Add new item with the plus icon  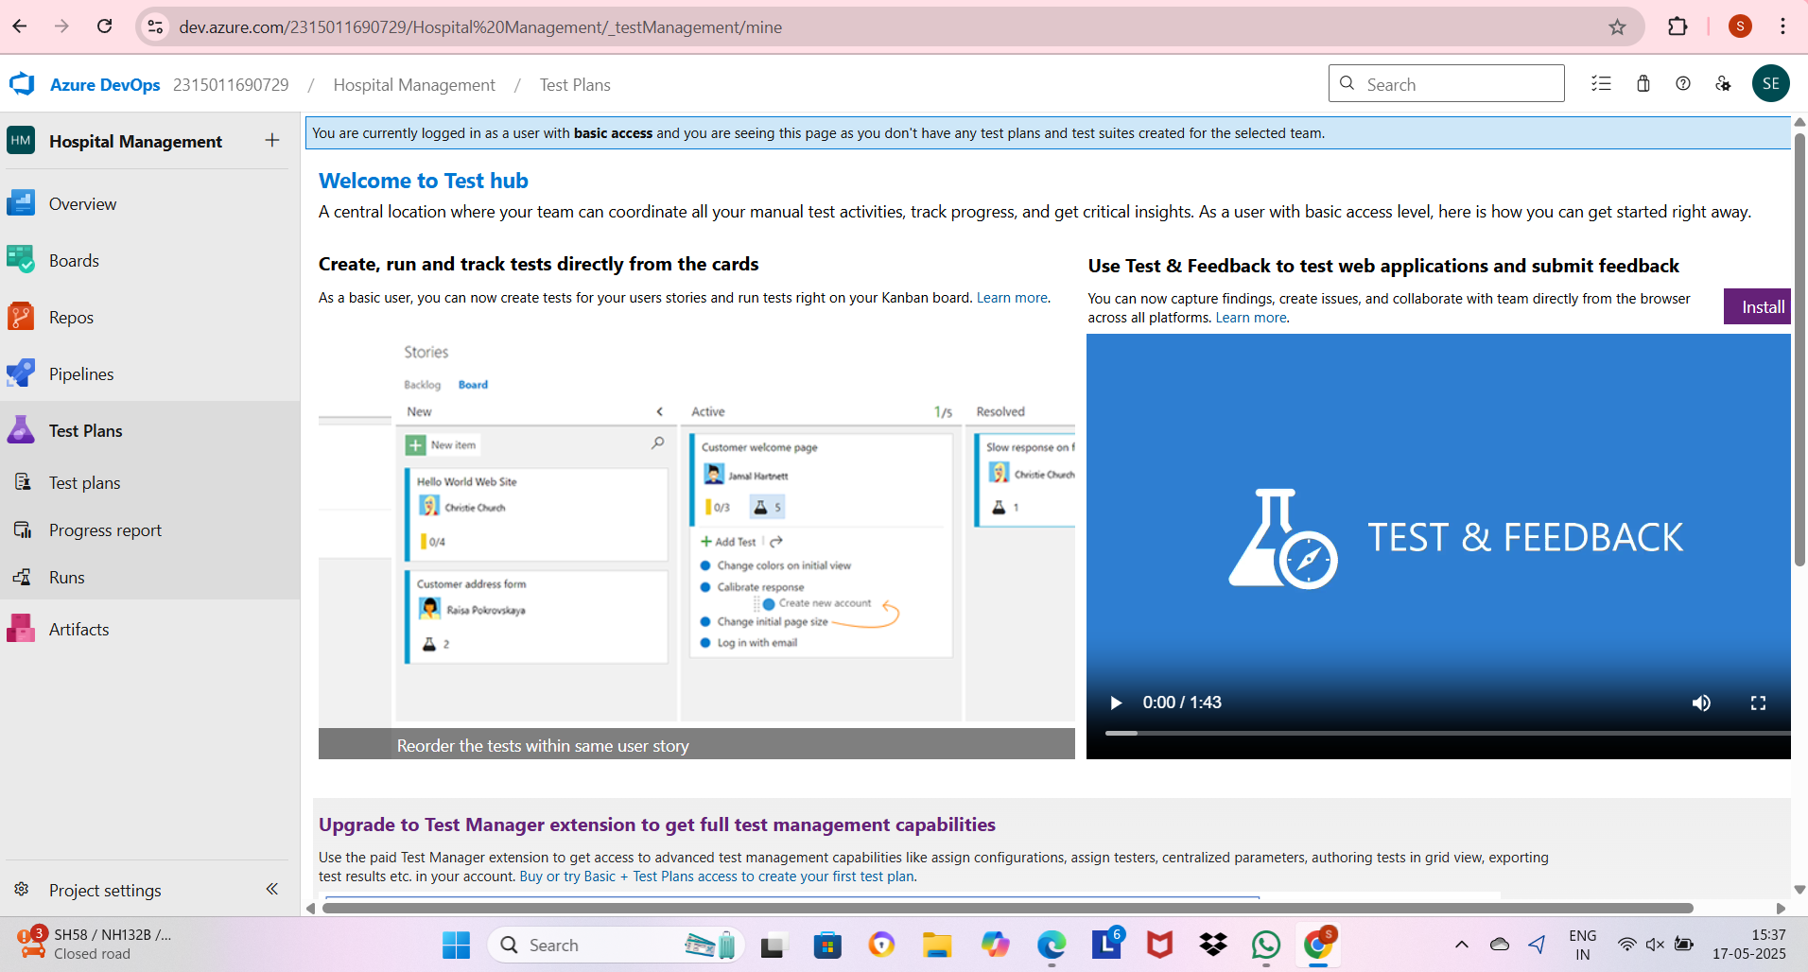(272, 141)
